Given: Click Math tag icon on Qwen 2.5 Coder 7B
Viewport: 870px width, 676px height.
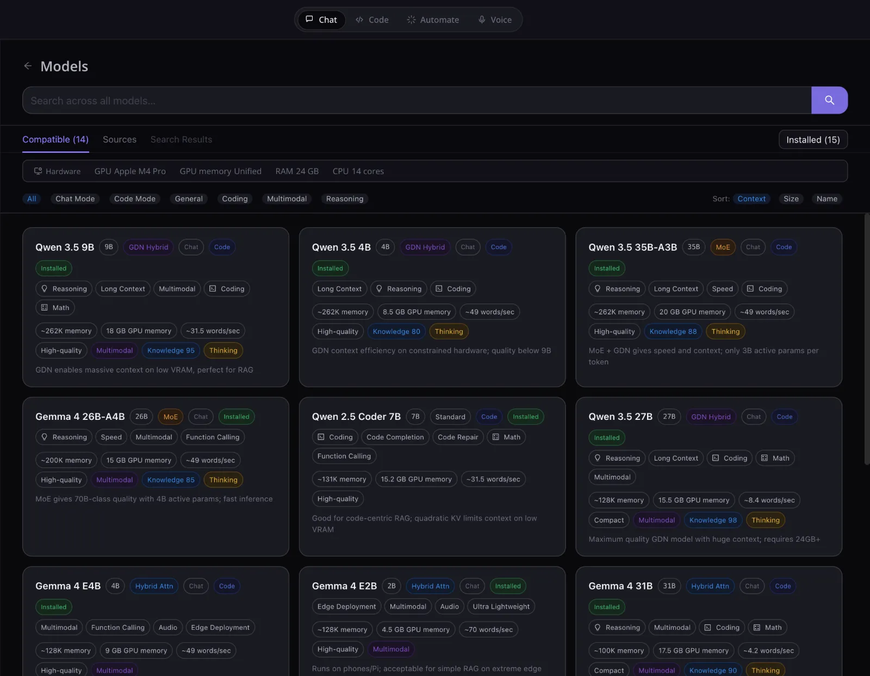Looking at the screenshot, I should click(496, 437).
